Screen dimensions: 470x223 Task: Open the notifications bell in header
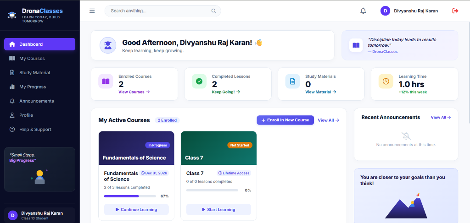click(x=363, y=11)
